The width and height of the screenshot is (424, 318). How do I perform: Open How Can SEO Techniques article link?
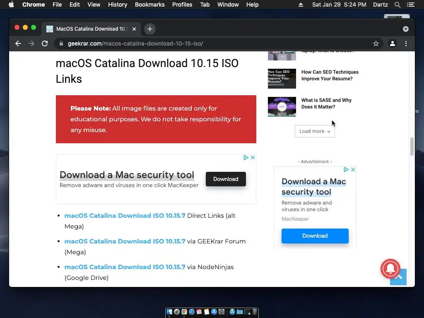(330, 75)
